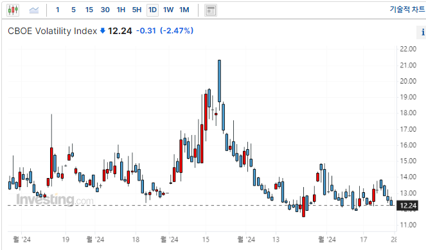426x250 pixels.
Task: Open the info icon beside the chart title
Action: 422,32
